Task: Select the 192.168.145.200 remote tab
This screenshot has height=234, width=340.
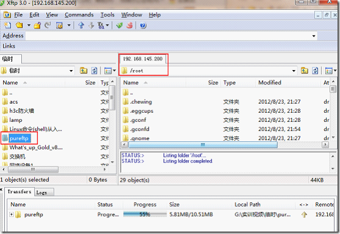Action: coord(143,58)
